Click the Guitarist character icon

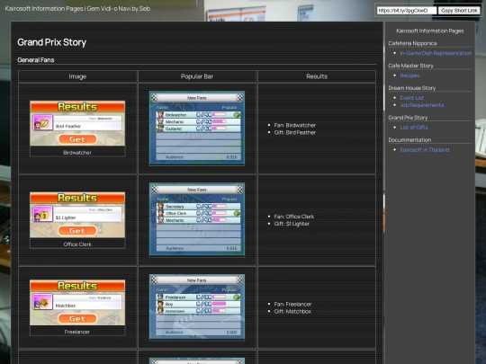click(160, 129)
